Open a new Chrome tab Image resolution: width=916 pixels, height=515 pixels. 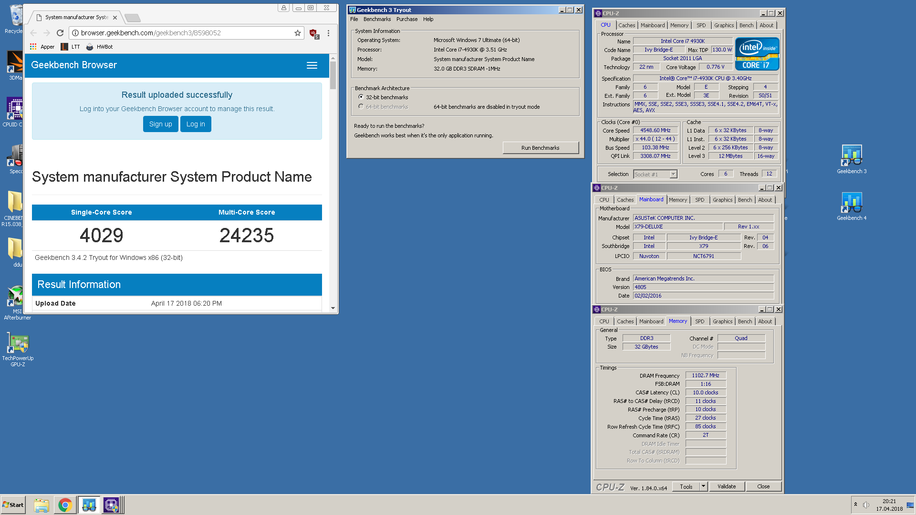tap(132, 18)
